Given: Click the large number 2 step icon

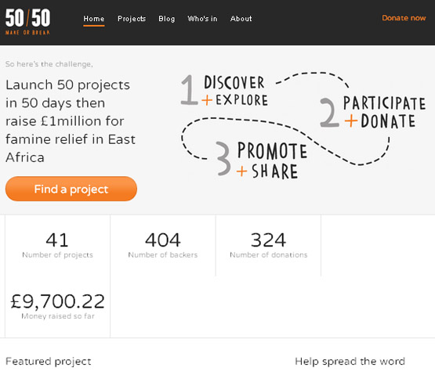Looking at the screenshot, I should (329, 113).
